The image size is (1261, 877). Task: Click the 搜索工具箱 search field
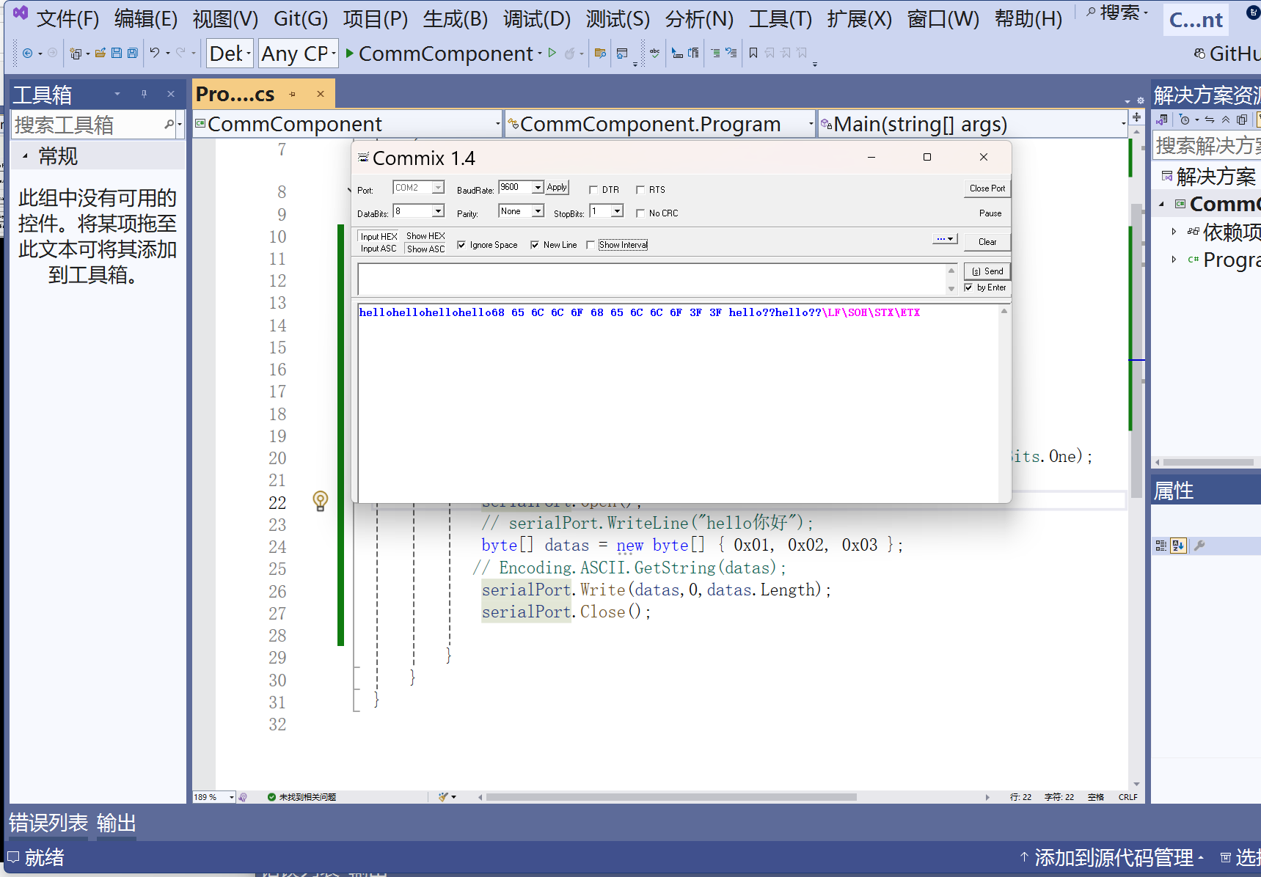point(87,125)
